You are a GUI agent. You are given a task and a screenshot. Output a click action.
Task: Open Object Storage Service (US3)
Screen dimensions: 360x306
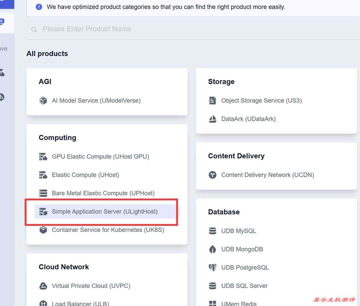(262, 101)
